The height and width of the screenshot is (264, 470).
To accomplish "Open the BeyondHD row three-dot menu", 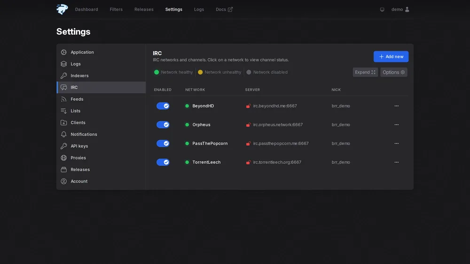I will pyautogui.click(x=396, y=106).
